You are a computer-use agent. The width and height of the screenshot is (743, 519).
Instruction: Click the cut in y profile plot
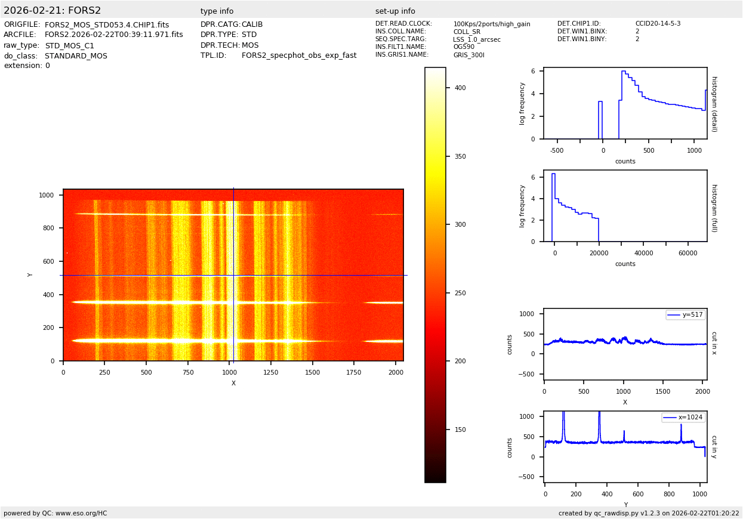coord(625,447)
